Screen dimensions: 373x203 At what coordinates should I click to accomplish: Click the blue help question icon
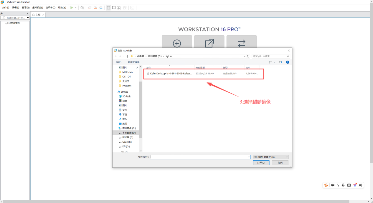coord(288,62)
